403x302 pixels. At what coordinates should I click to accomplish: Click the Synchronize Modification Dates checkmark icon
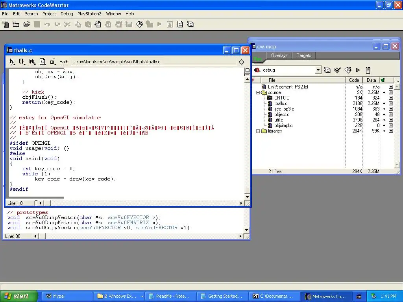(x=337, y=70)
